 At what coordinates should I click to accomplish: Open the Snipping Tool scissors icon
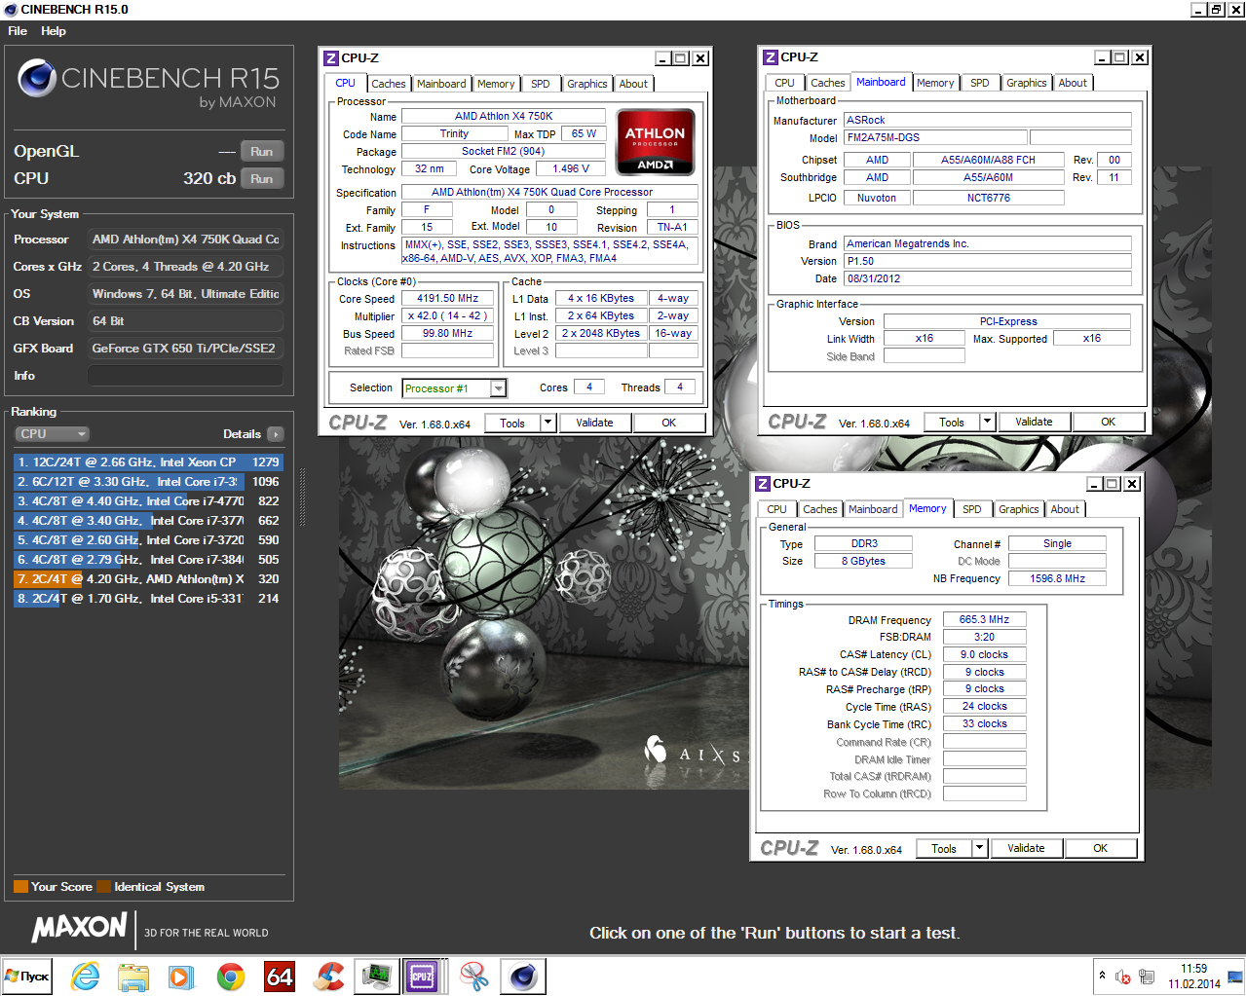473,976
